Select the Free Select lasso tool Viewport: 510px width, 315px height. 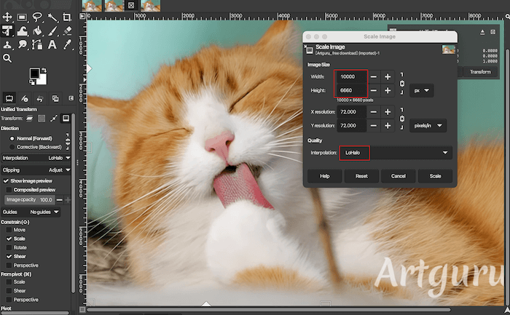click(37, 17)
